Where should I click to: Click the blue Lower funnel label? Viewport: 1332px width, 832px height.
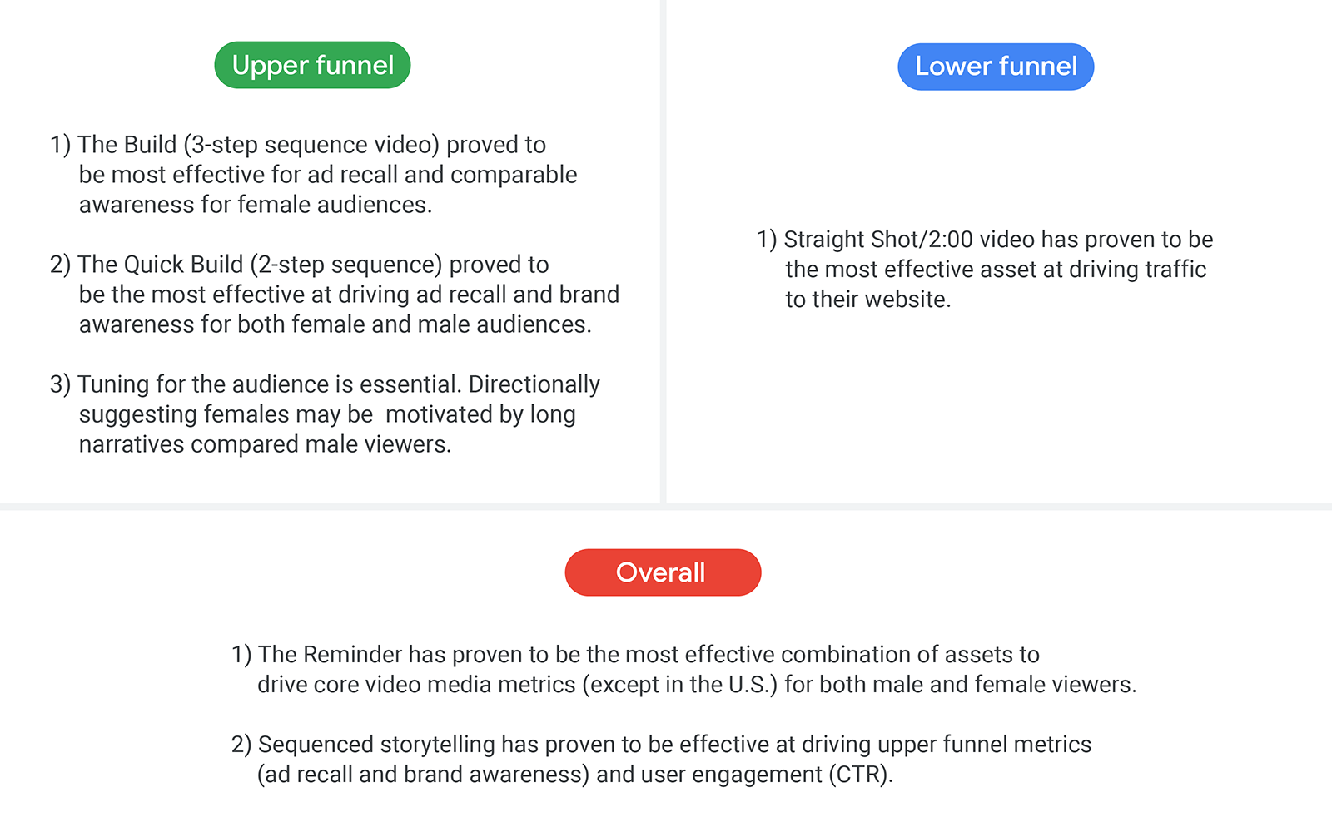pyautogui.click(x=996, y=67)
